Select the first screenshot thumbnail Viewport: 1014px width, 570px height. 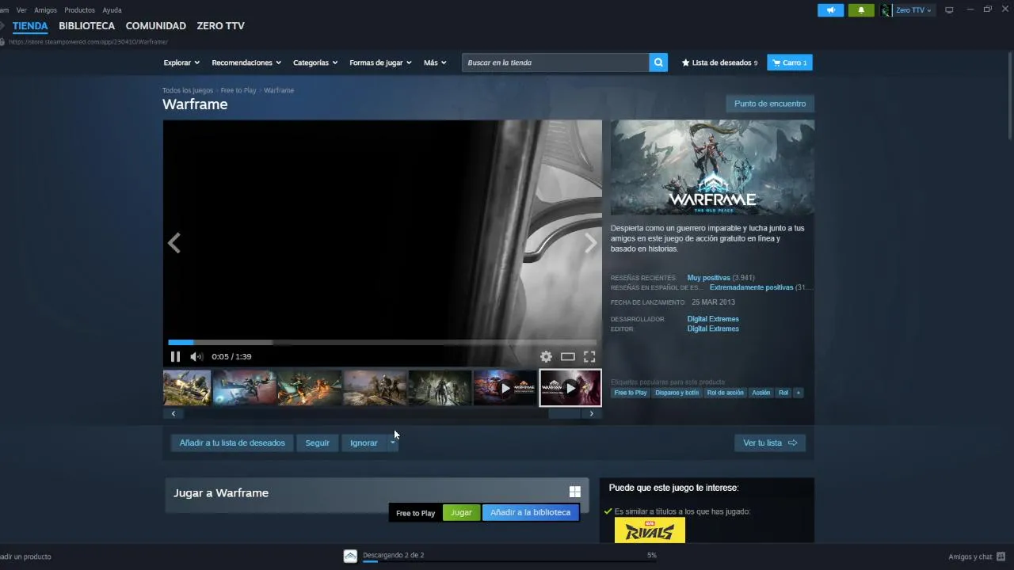coord(187,388)
